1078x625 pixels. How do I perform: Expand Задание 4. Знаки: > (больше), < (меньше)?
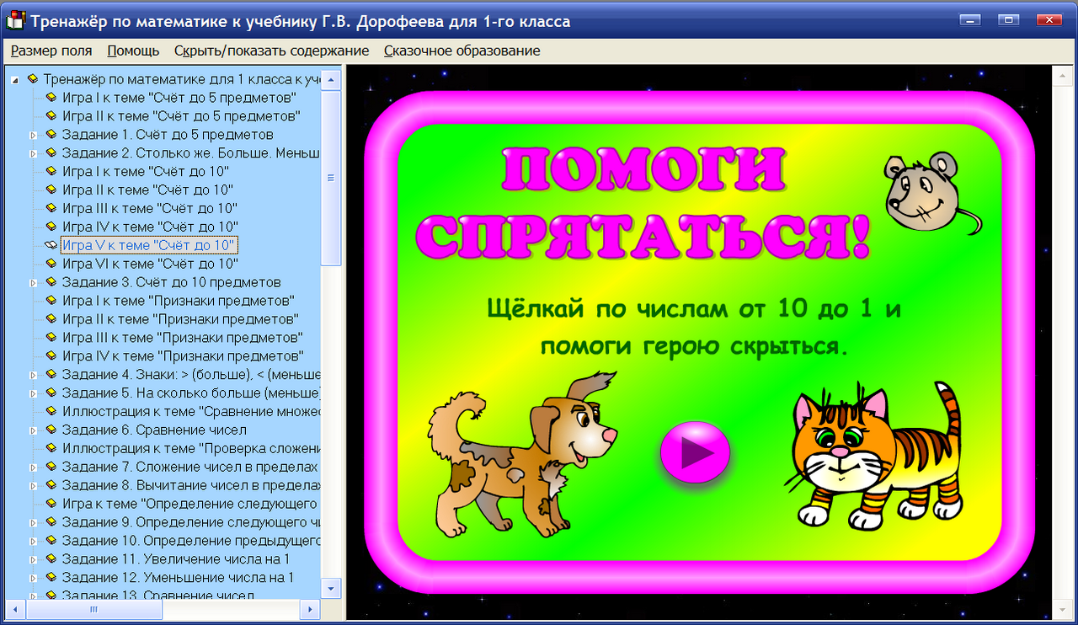32,374
